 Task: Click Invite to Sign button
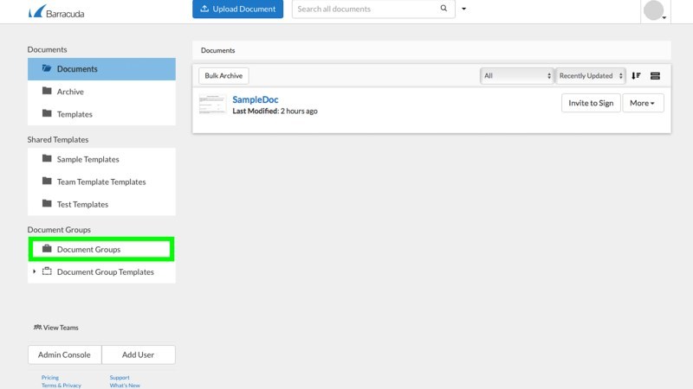pyautogui.click(x=591, y=103)
